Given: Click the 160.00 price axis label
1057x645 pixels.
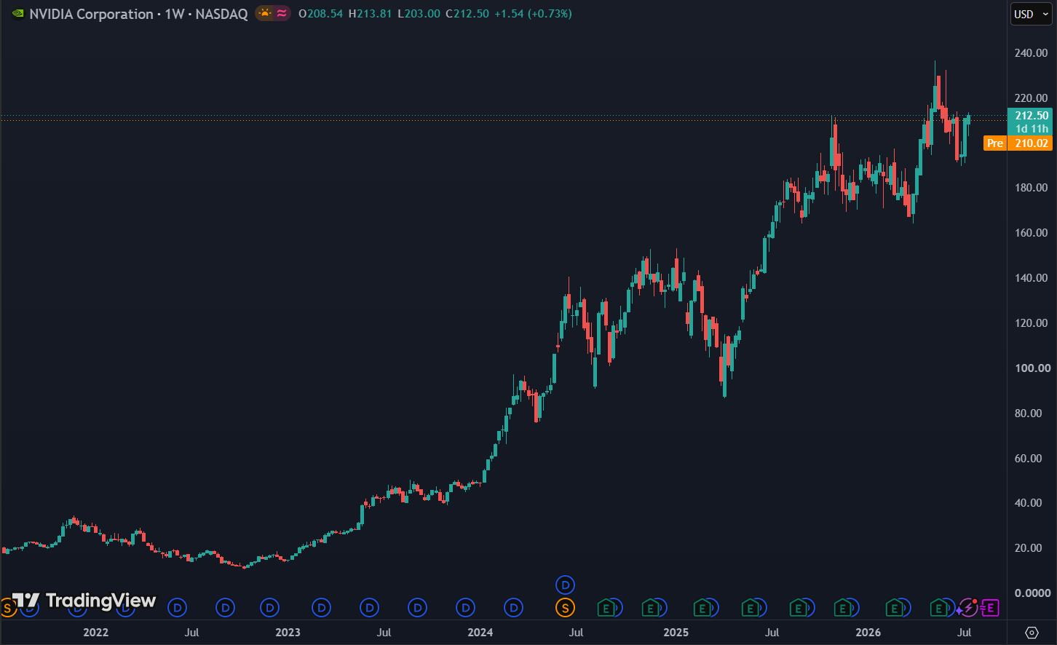Looking at the screenshot, I should pos(1032,233).
